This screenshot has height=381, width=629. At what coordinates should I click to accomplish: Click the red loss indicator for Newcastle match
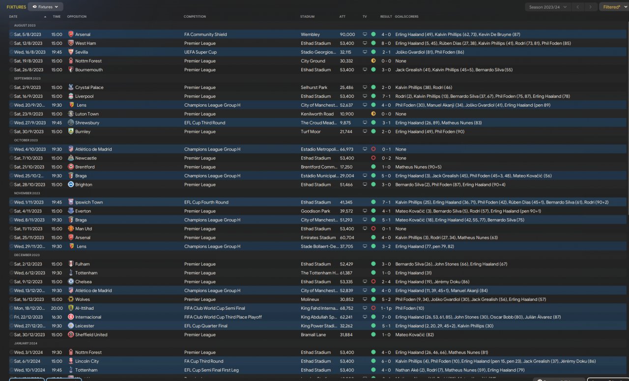(373, 158)
